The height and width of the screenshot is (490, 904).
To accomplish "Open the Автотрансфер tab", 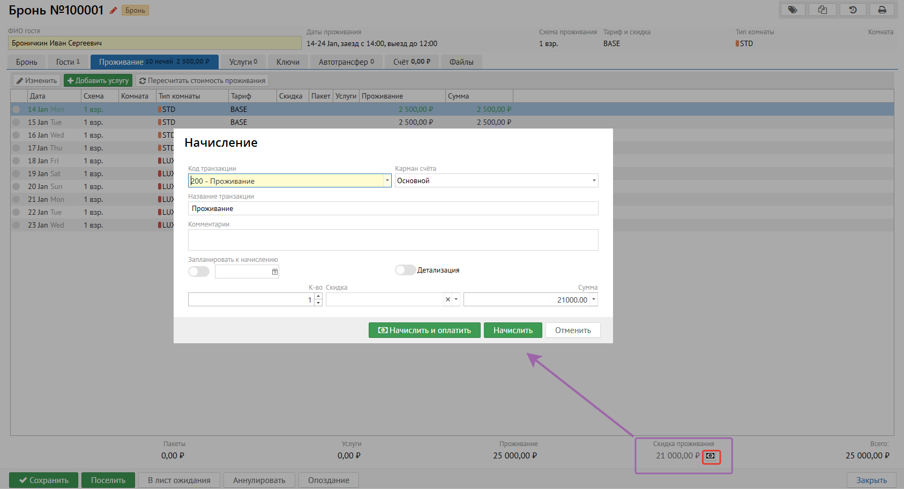I will coord(346,62).
